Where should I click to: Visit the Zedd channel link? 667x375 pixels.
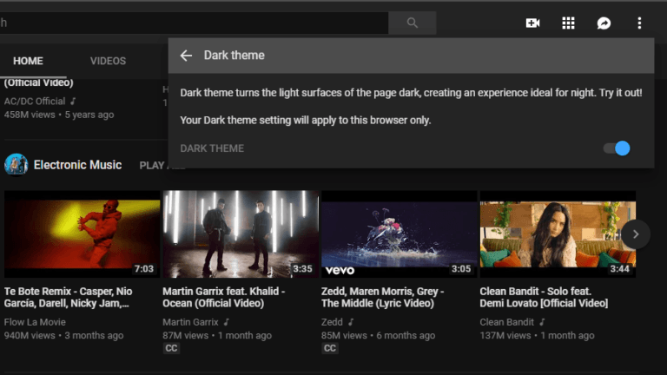point(332,322)
